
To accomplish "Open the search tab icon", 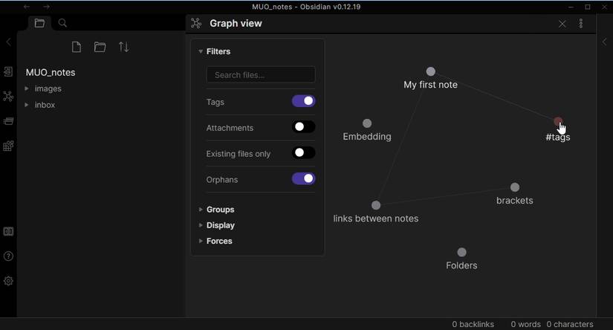I will pos(62,23).
